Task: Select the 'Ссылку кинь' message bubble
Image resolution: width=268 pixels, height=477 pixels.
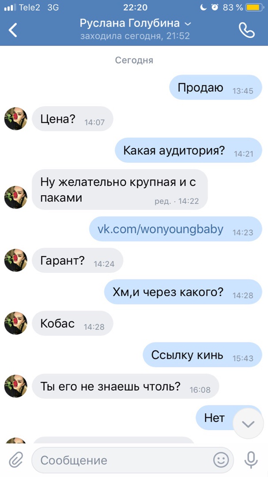Action: click(202, 354)
